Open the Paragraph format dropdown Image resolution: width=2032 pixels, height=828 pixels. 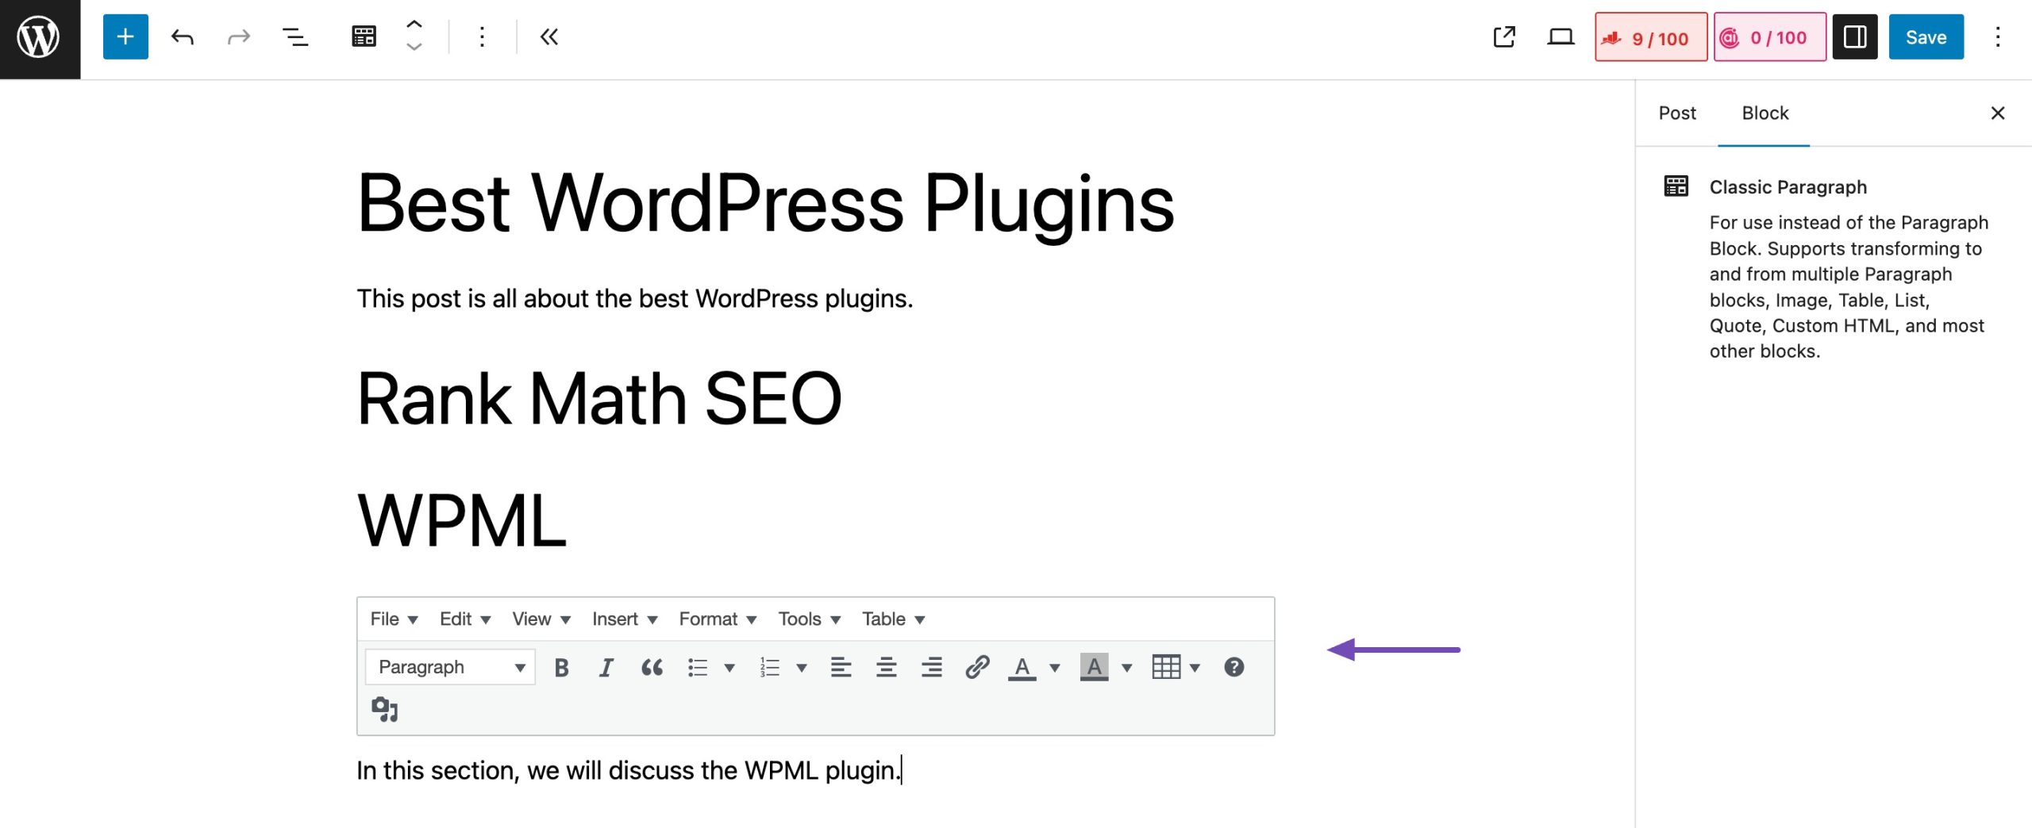coord(450,667)
